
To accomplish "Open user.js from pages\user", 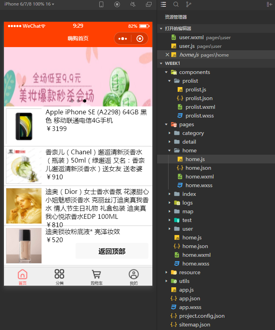I will point(216,46).
